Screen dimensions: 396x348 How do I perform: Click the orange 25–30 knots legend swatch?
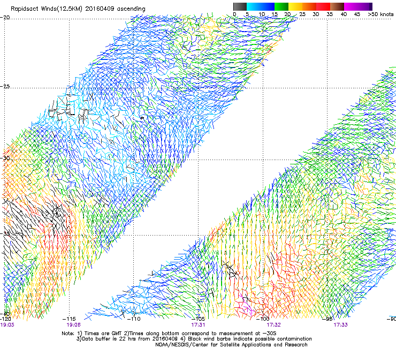click(309, 6)
